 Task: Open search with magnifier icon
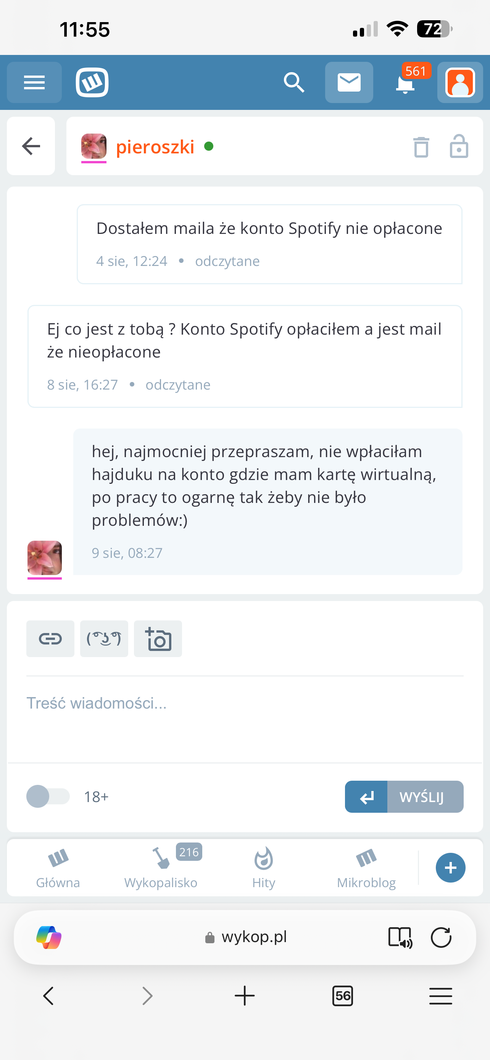(294, 83)
